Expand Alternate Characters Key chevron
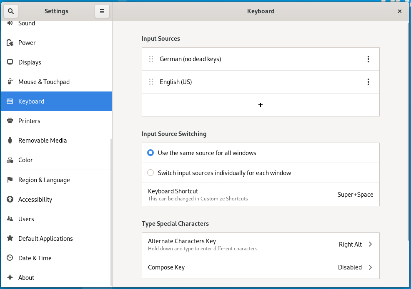 371,244
